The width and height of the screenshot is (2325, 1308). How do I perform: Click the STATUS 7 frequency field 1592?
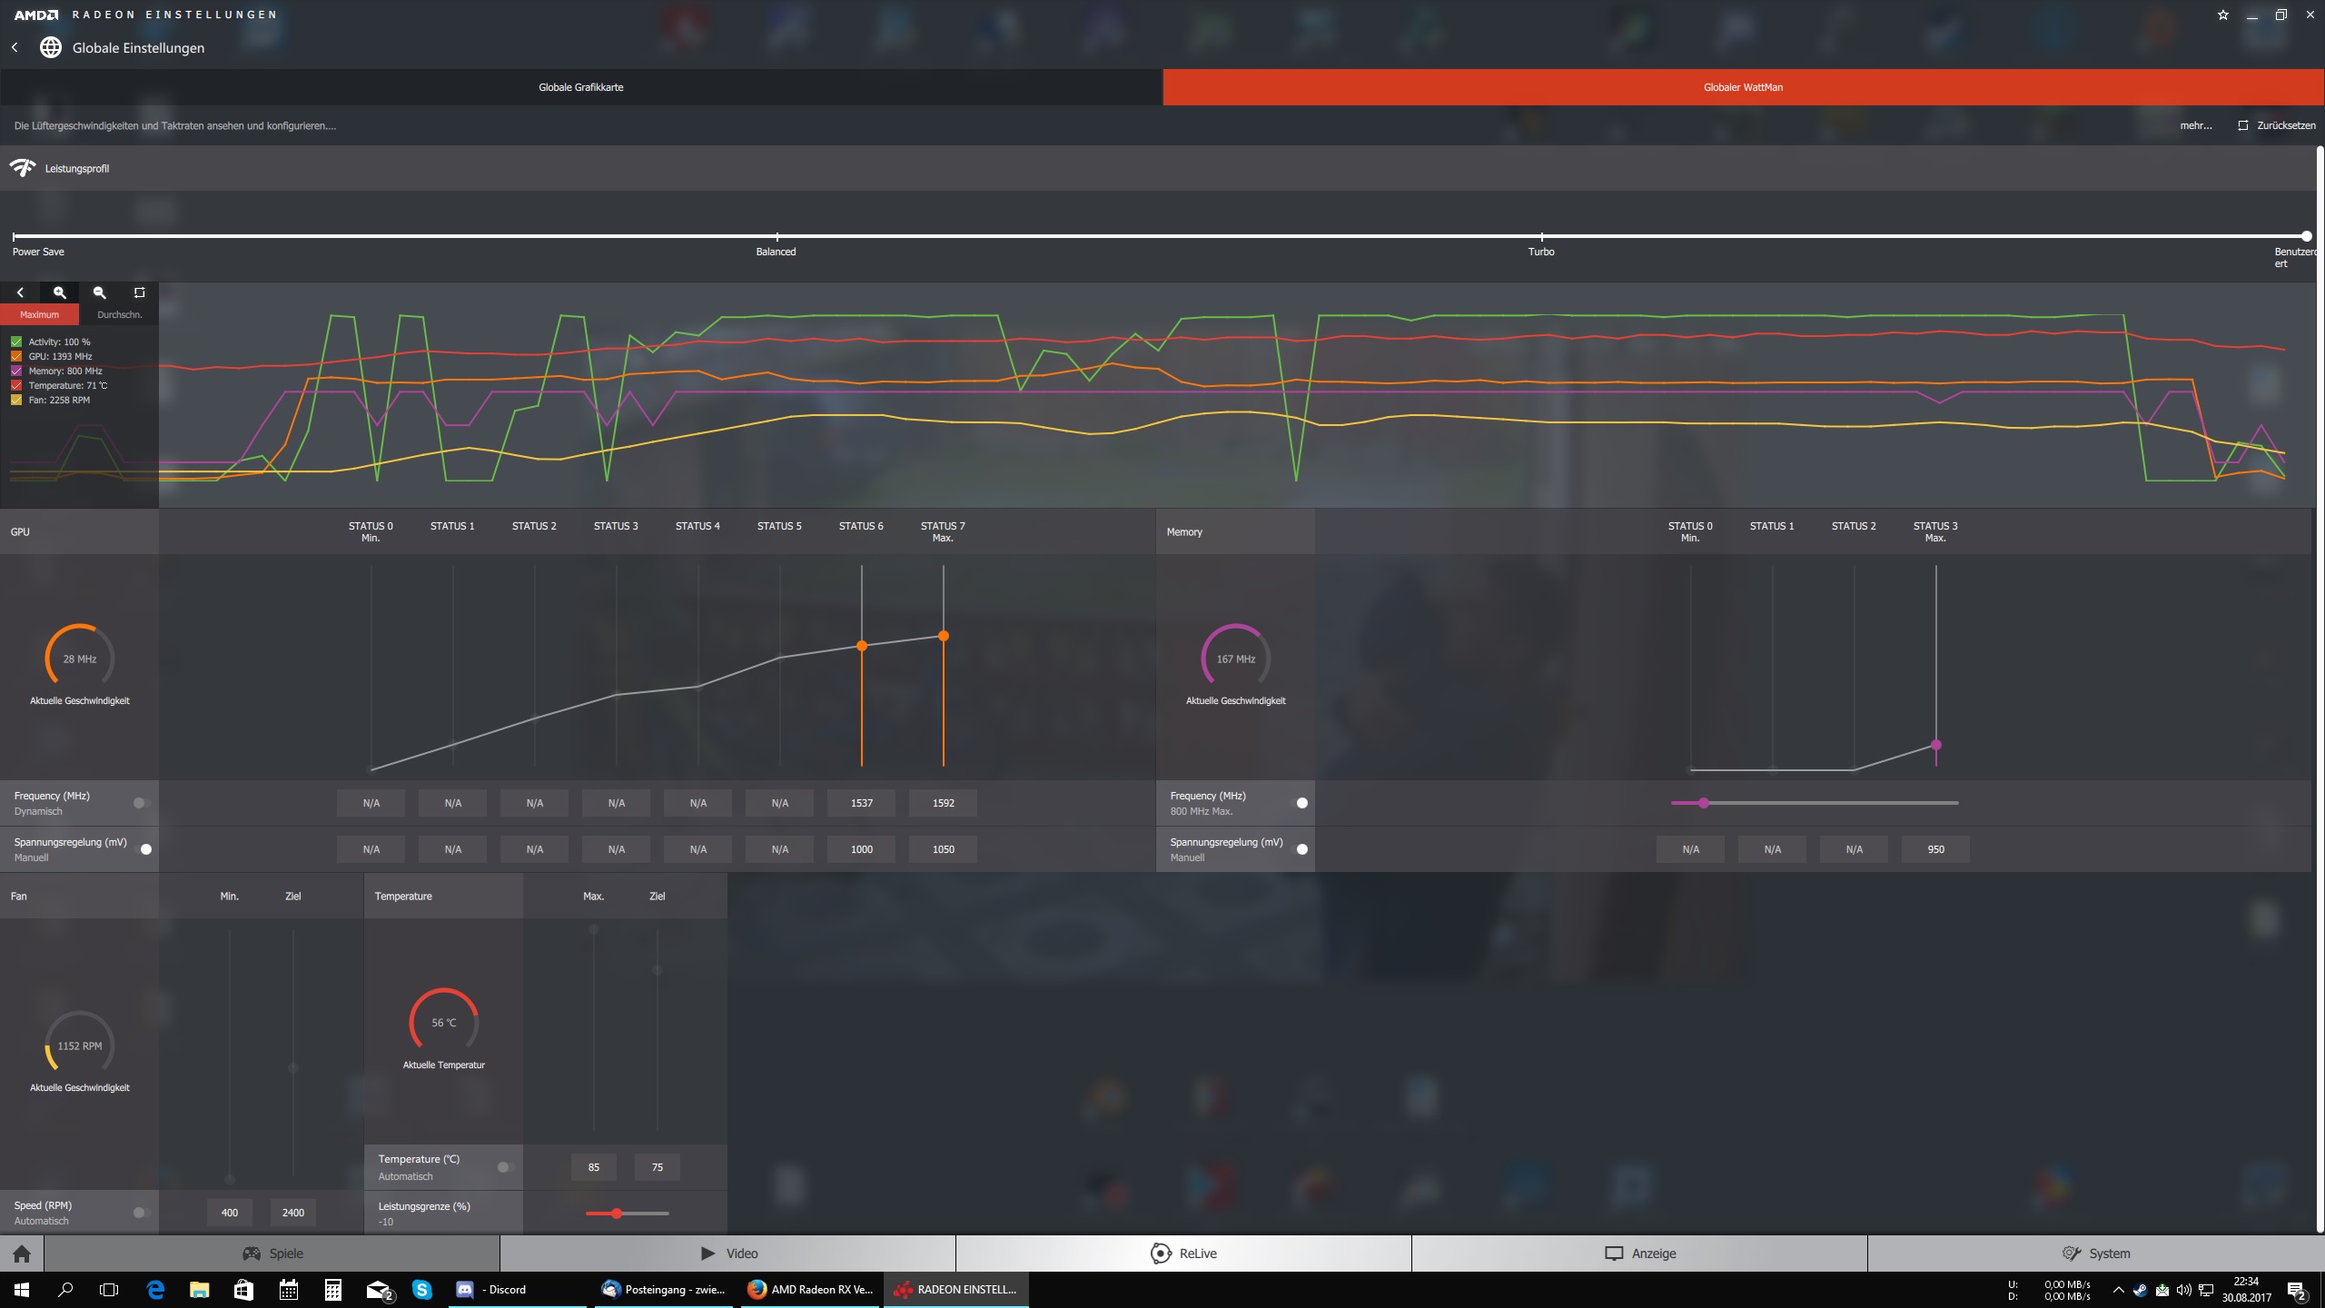point(943,803)
